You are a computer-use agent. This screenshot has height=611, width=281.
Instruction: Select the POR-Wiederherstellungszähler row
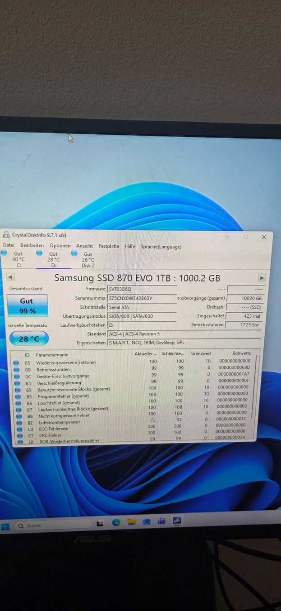135,440
